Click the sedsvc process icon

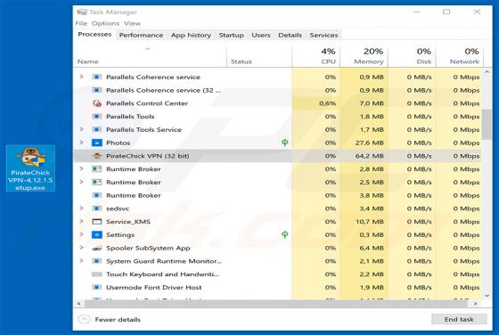tap(97, 208)
